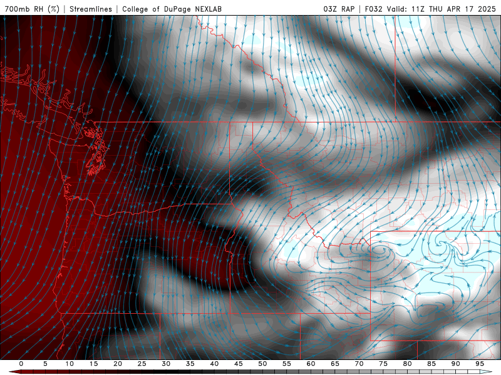501x375 pixels.
Task: Click the colorbar value '30' label
Action: [166, 364]
